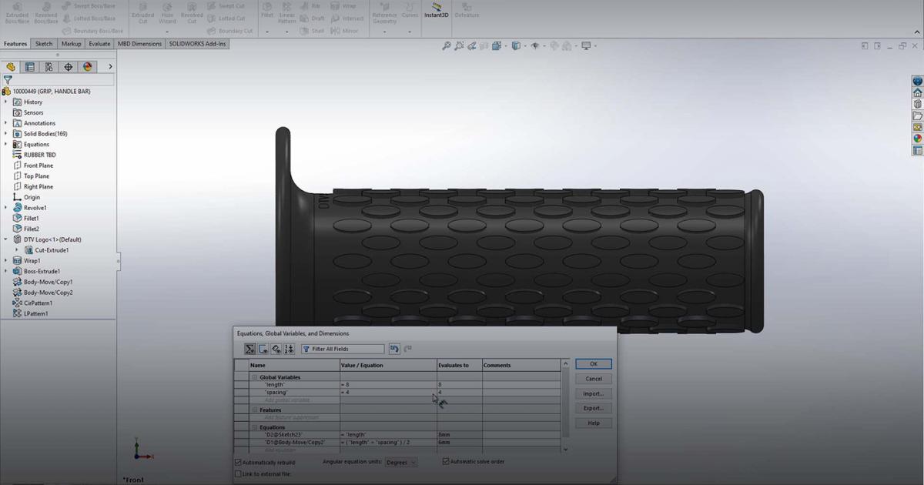This screenshot has height=485, width=924.
Task: Toggle Automatic solve order checkbox
Action: point(446,461)
